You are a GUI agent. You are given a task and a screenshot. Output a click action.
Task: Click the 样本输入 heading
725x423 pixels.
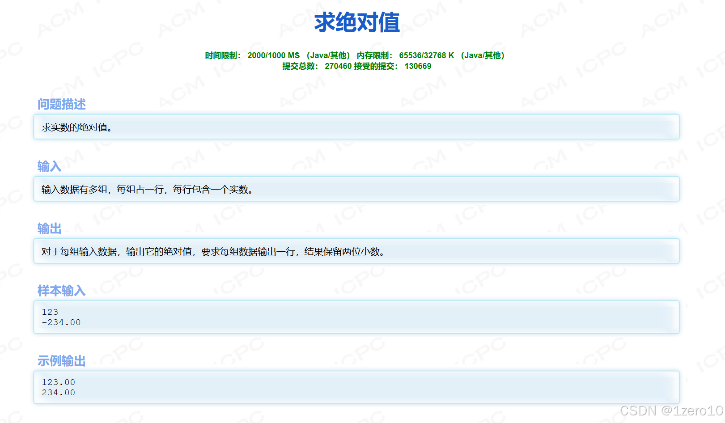pos(61,291)
